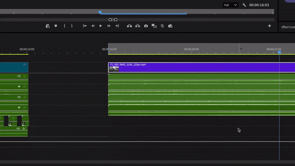The image size is (295, 166).
Task: Click the clip magnifier icon left of Add Marker
Action: point(48,26)
